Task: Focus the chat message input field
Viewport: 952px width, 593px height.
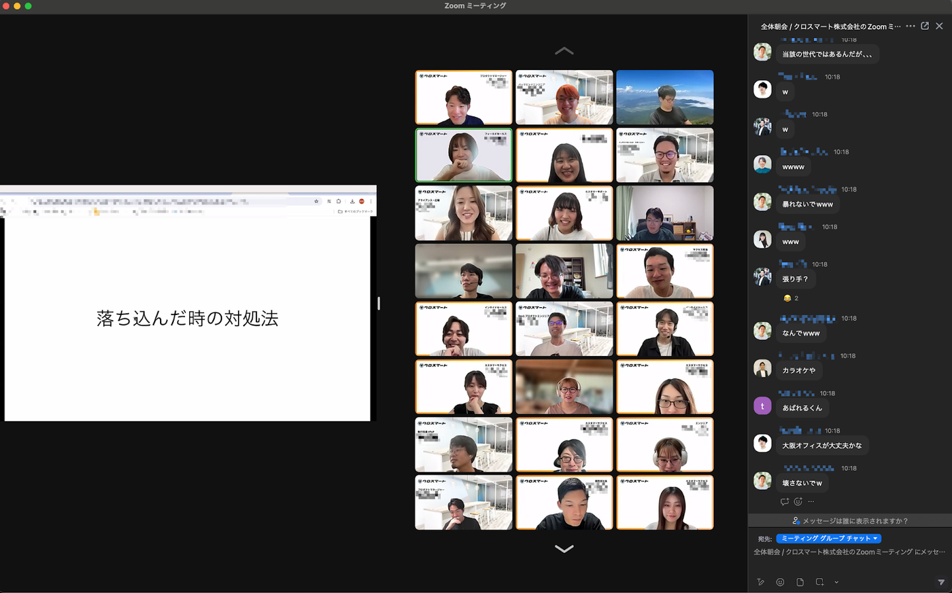Action: (x=850, y=552)
